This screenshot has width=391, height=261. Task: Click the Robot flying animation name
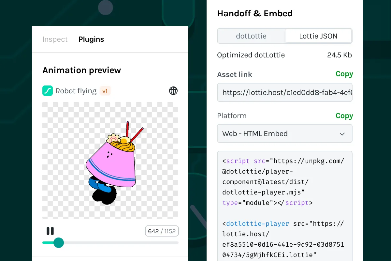76,91
